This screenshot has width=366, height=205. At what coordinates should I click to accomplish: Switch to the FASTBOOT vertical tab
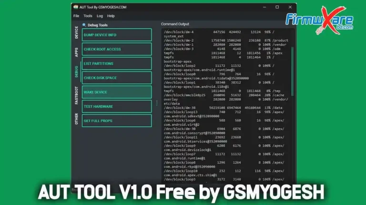pos(76,95)
